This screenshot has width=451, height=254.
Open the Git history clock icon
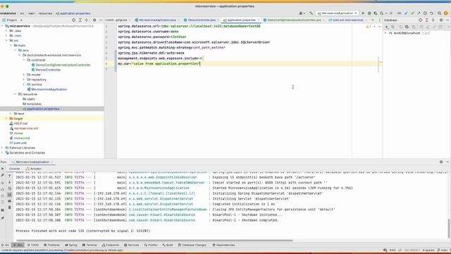click(x=425, y=13)
